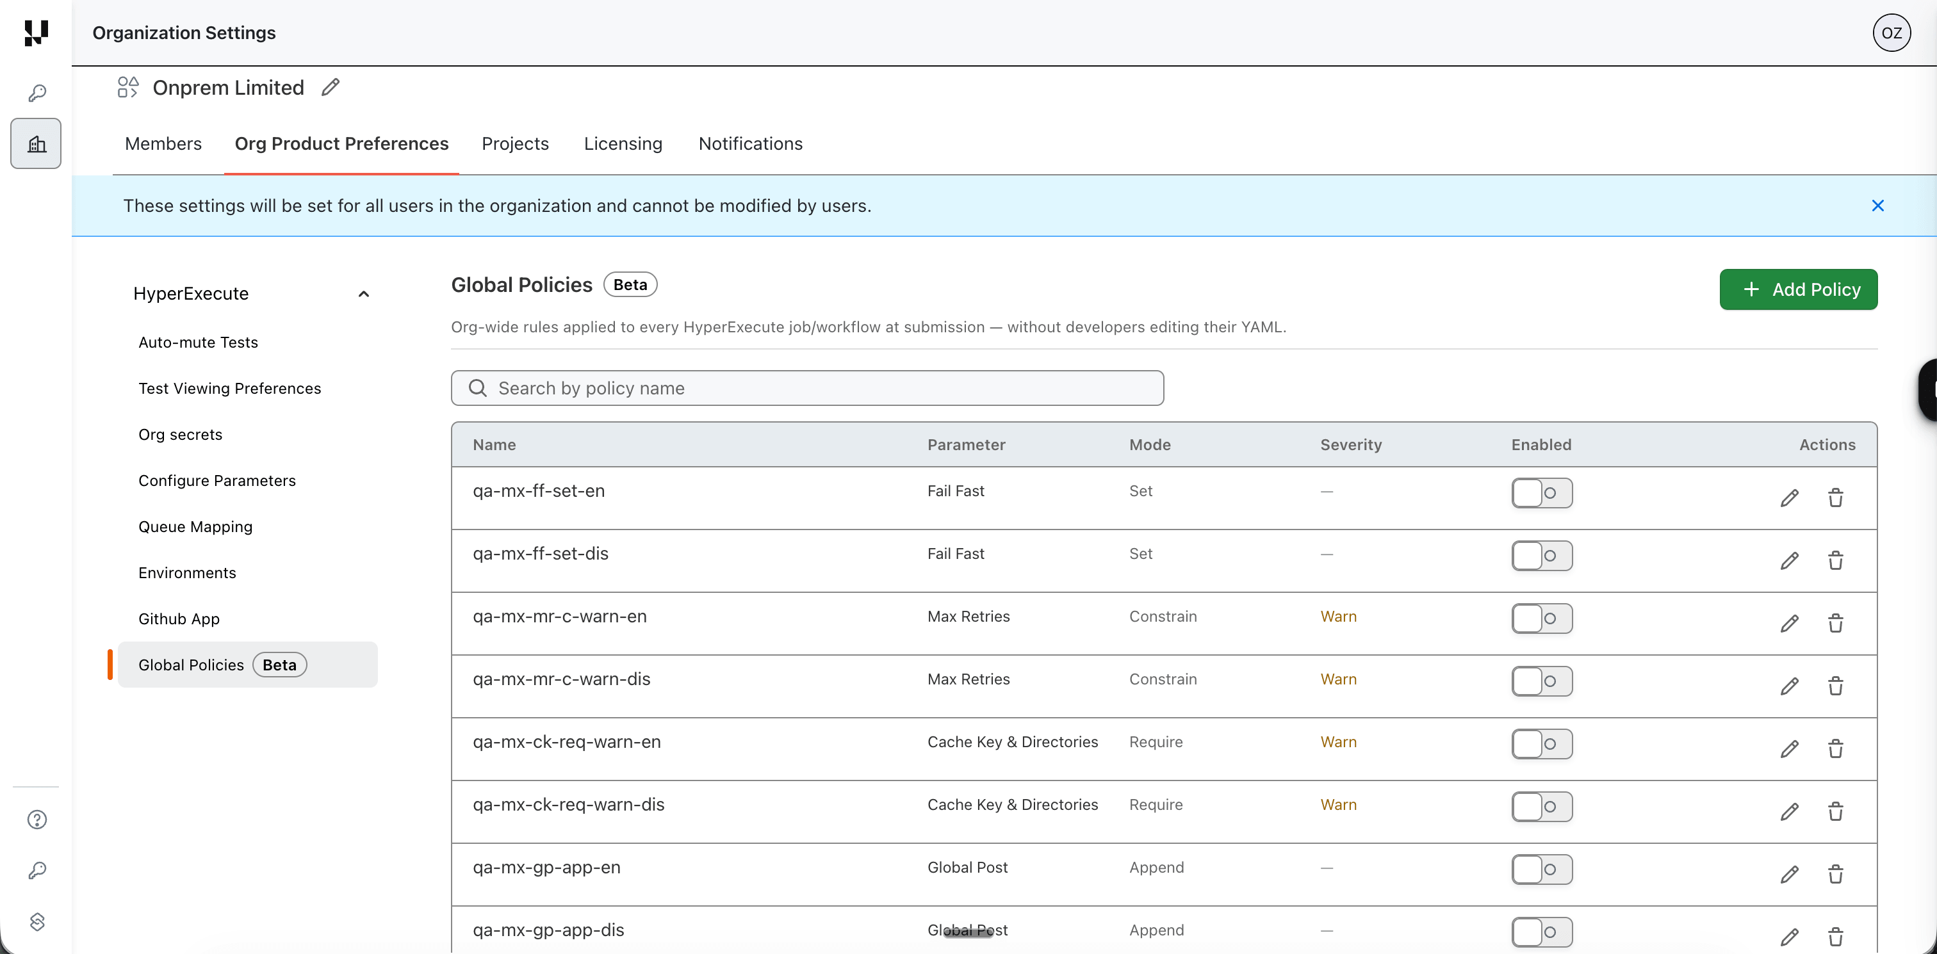This screenshot has height=954, width=1937.
Task: Open Queue Mapping settings
Action: point(195,527)
